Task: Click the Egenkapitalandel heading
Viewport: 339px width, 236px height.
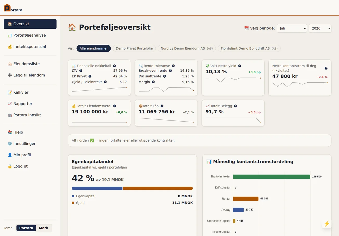Action: [x=93, y=162]
